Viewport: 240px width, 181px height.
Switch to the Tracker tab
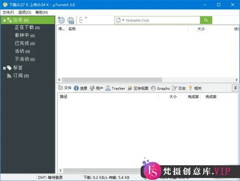(x=115, y=88)
